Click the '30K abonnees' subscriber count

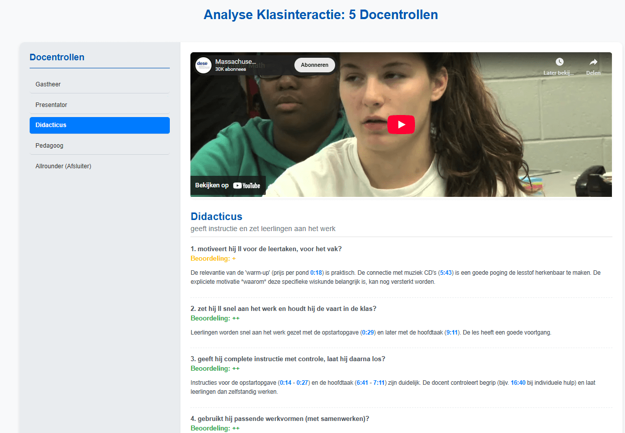(x=231, y=69)
